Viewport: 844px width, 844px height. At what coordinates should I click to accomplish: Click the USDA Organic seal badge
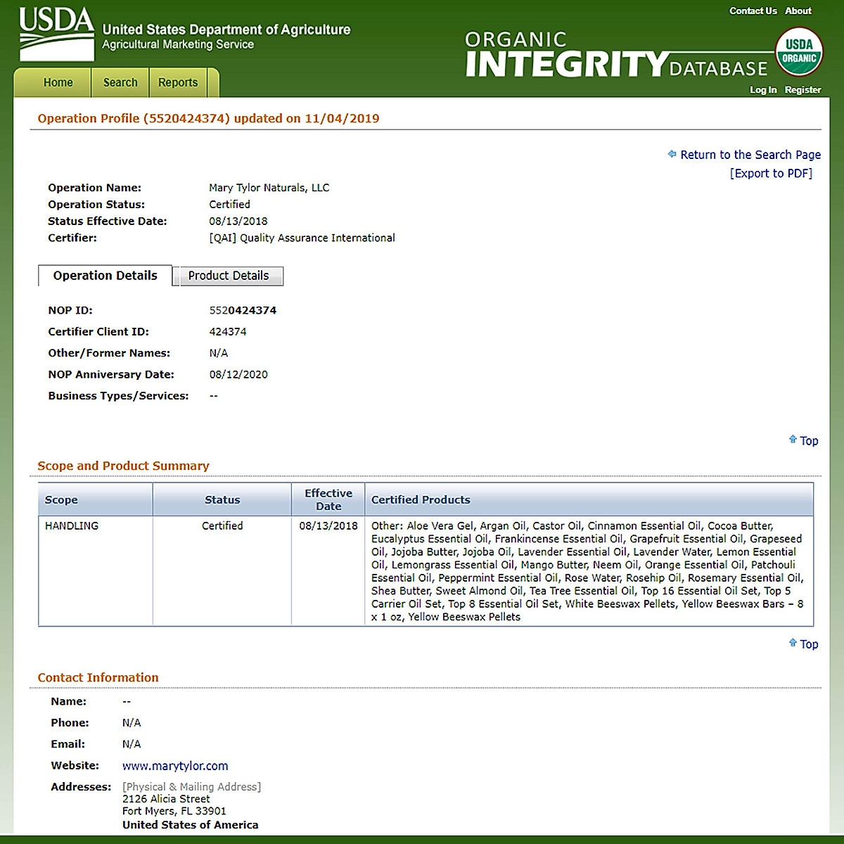[x=799, y=52]
